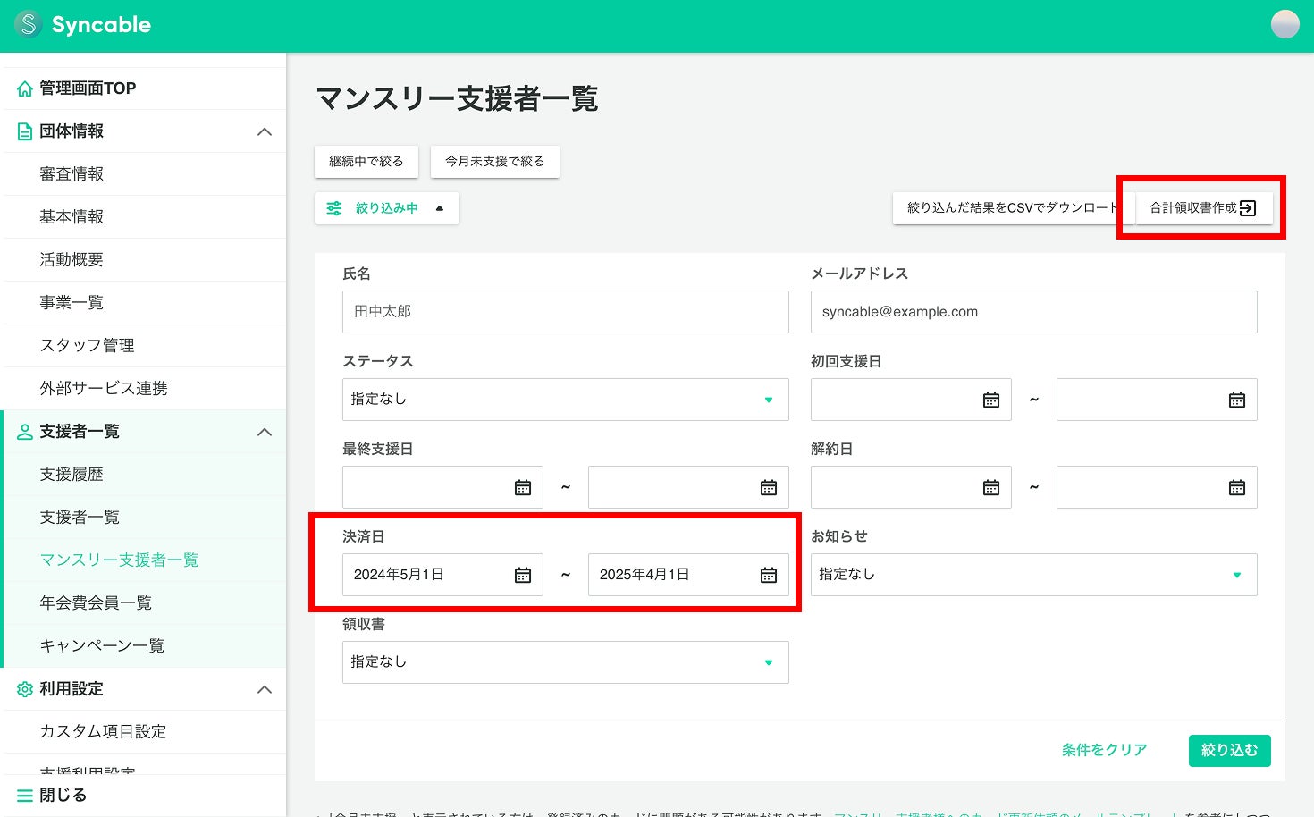Collapse the 団体情報 sidebar section
Viewport: 1314px width, 817px height.
pyautogui.click(x=265, y=131)
